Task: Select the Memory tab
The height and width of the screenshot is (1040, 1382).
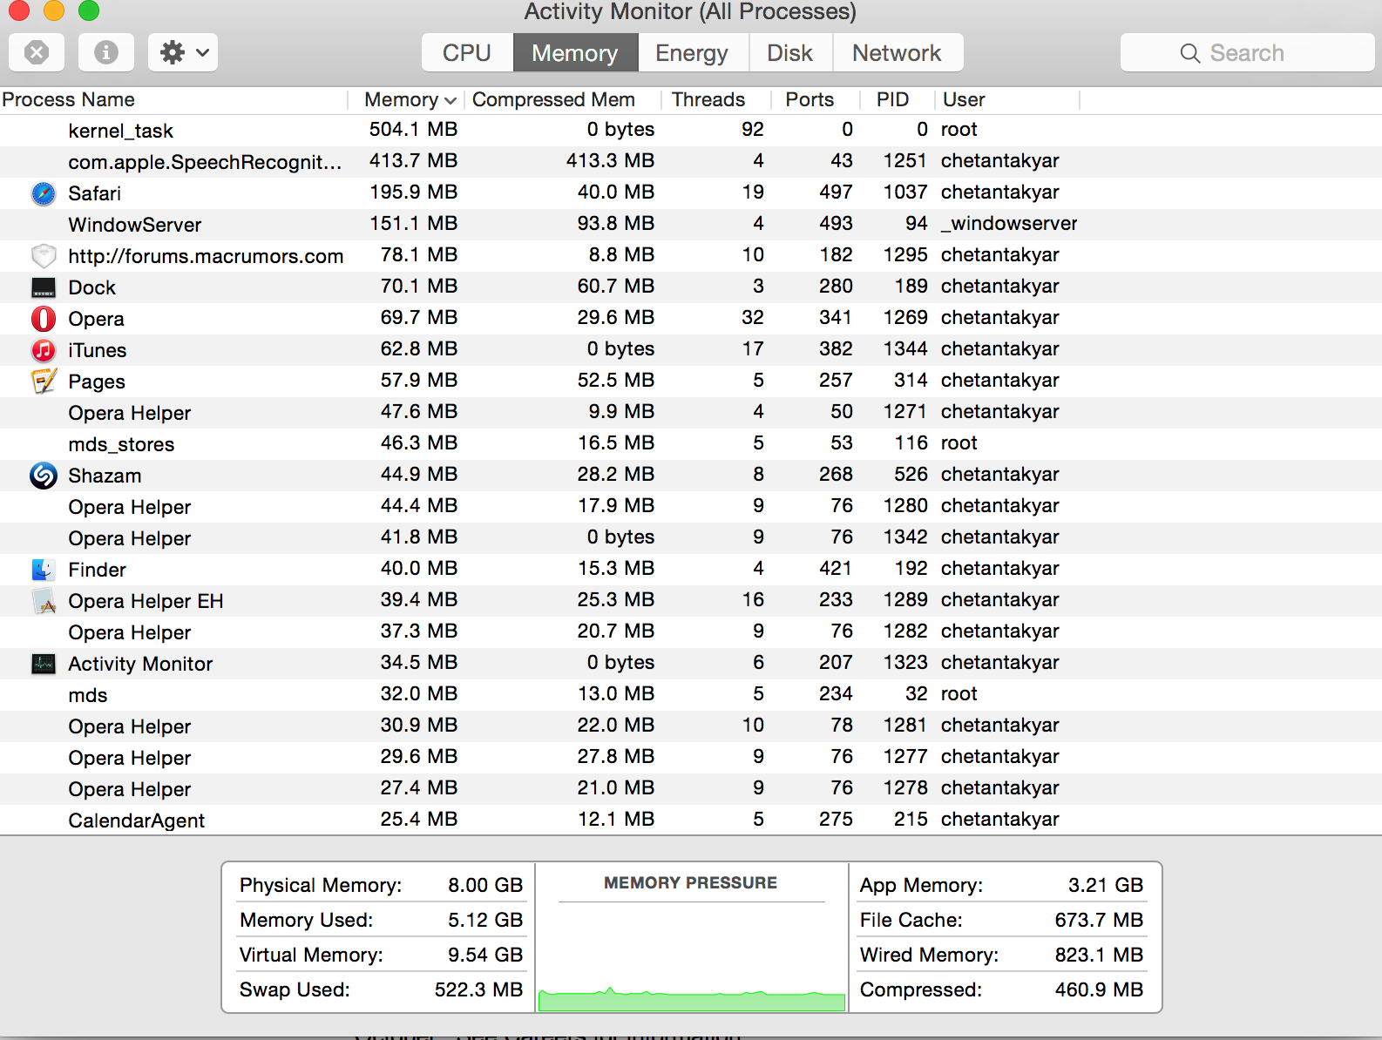Action: point(575,53)
